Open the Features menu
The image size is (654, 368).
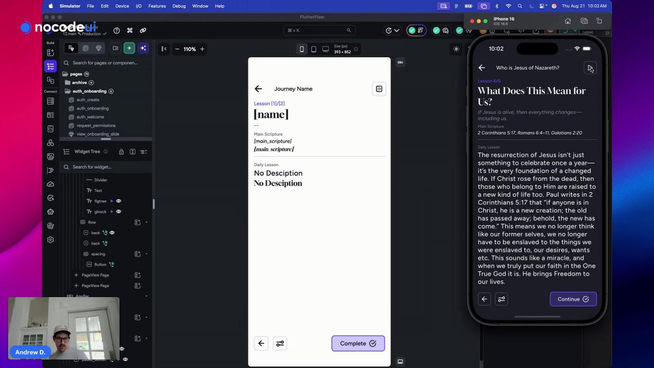157,6
